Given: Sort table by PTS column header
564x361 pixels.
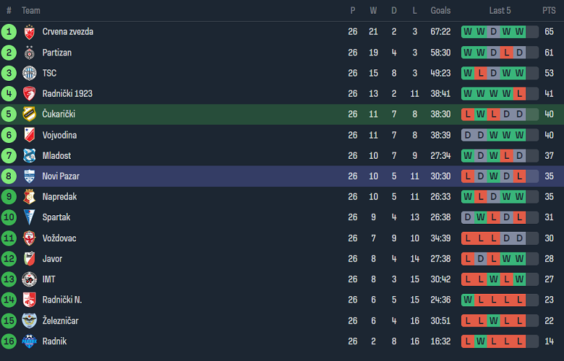Looking at the screenshot, I should click(x=549, y=11).
